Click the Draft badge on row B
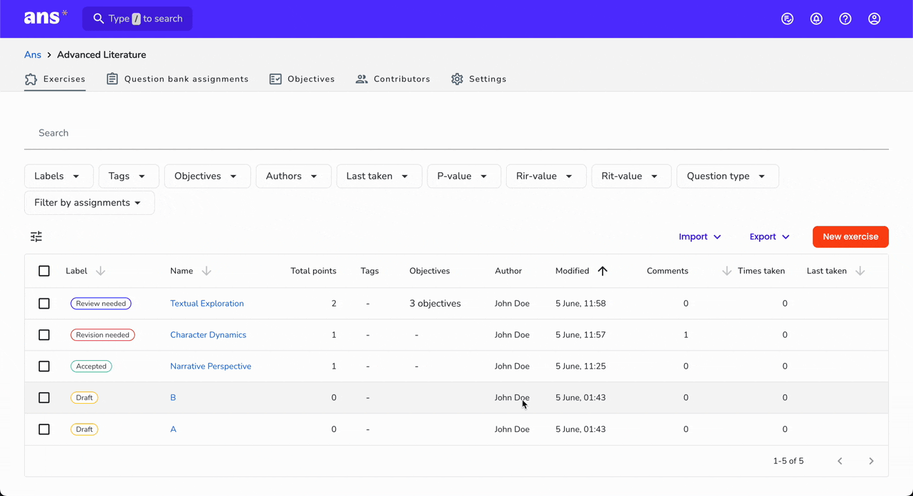 84,397
